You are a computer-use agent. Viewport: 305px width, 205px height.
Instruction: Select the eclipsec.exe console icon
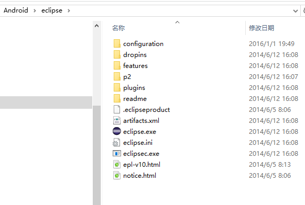[x=117, y=153]
